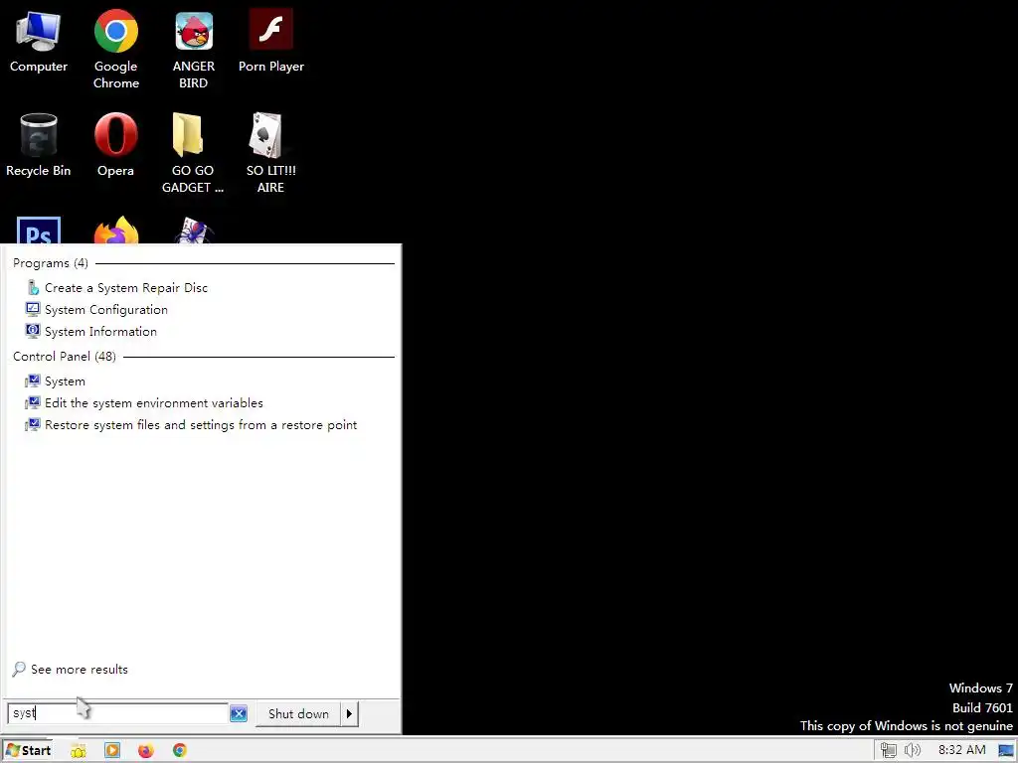The height and width of the screenshot is (763, 1018).
Task: Click the icon beside the System result
Action: click(x=33, y=381)
